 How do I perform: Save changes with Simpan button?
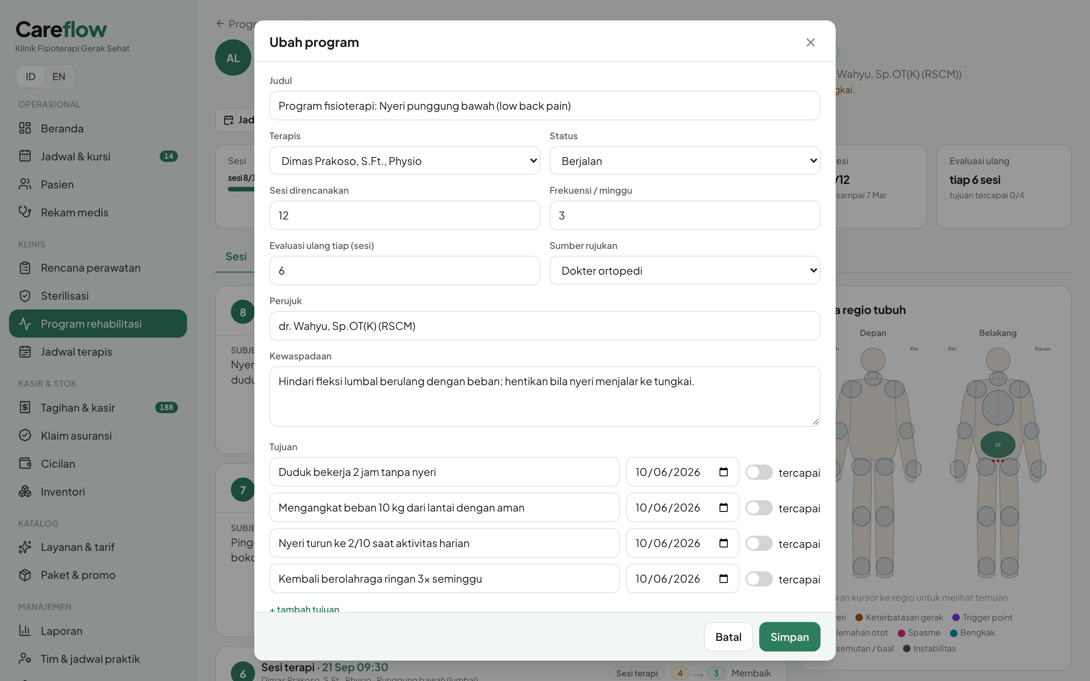(789, 637)
